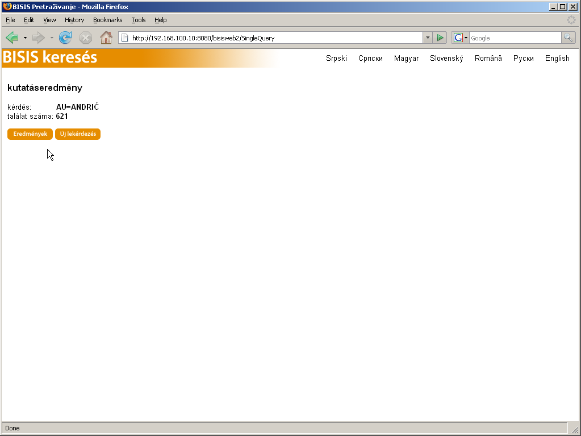Click the page icon in the address bar
Viewport: 581px width, 436px height.
(x=125, y=38)
